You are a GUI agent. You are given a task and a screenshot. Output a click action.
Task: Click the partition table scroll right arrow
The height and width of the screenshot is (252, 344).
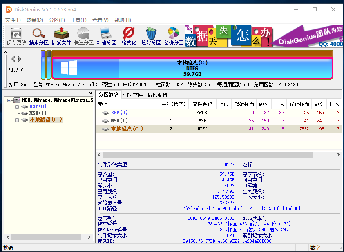click(x=339, y=155)
